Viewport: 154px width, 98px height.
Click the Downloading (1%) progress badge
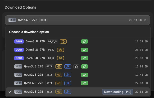pos(118,92)
